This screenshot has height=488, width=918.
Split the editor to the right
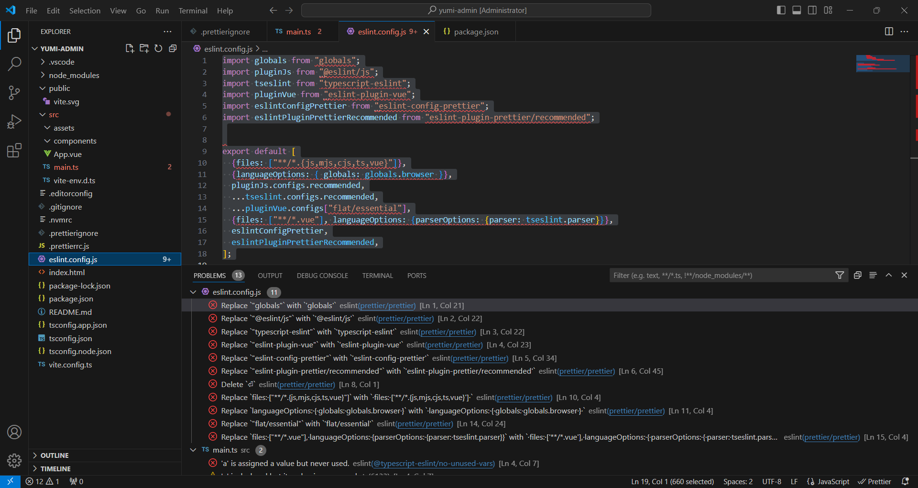pyautogui.click(x=889, y=32)
